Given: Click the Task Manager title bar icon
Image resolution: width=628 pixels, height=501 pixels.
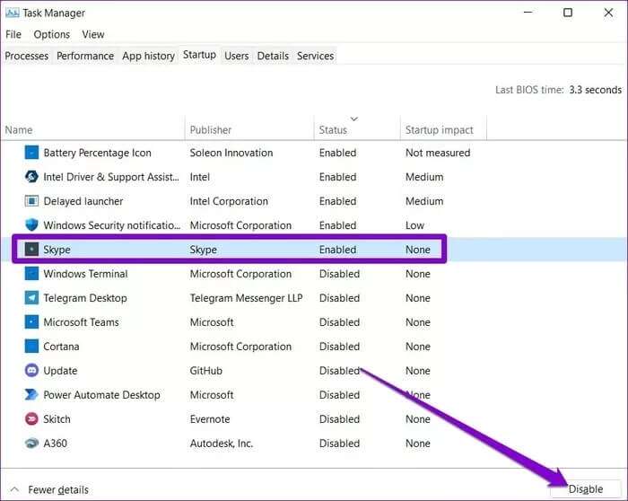Looking at the screenshot, I should 12,13.
